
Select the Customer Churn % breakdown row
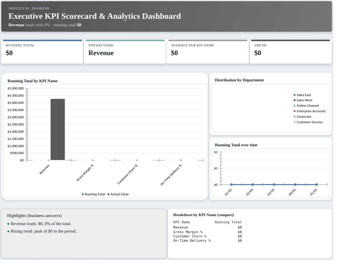[207, 236]
